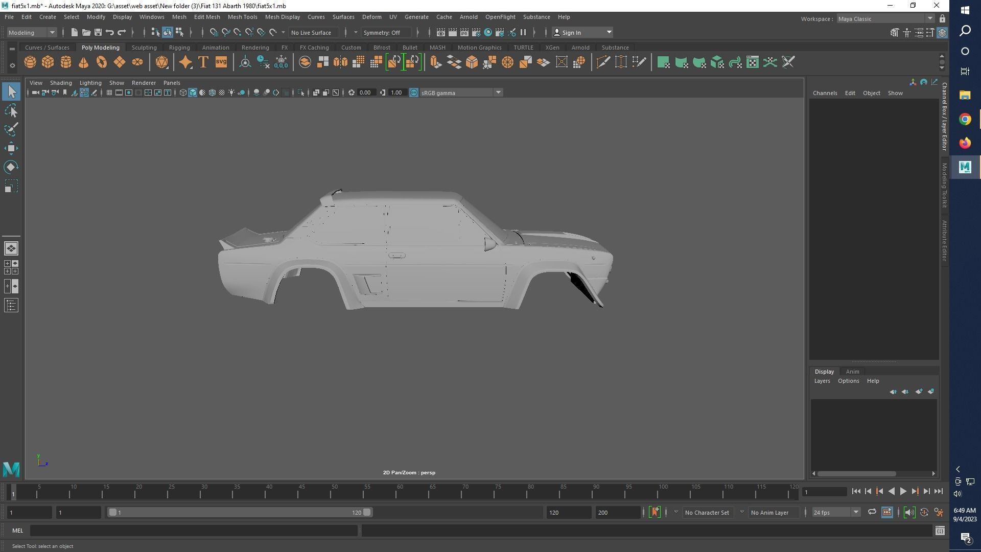Create a polygon cube from shelf
Viewport: 981px width, 552px height.
point(48,62)
